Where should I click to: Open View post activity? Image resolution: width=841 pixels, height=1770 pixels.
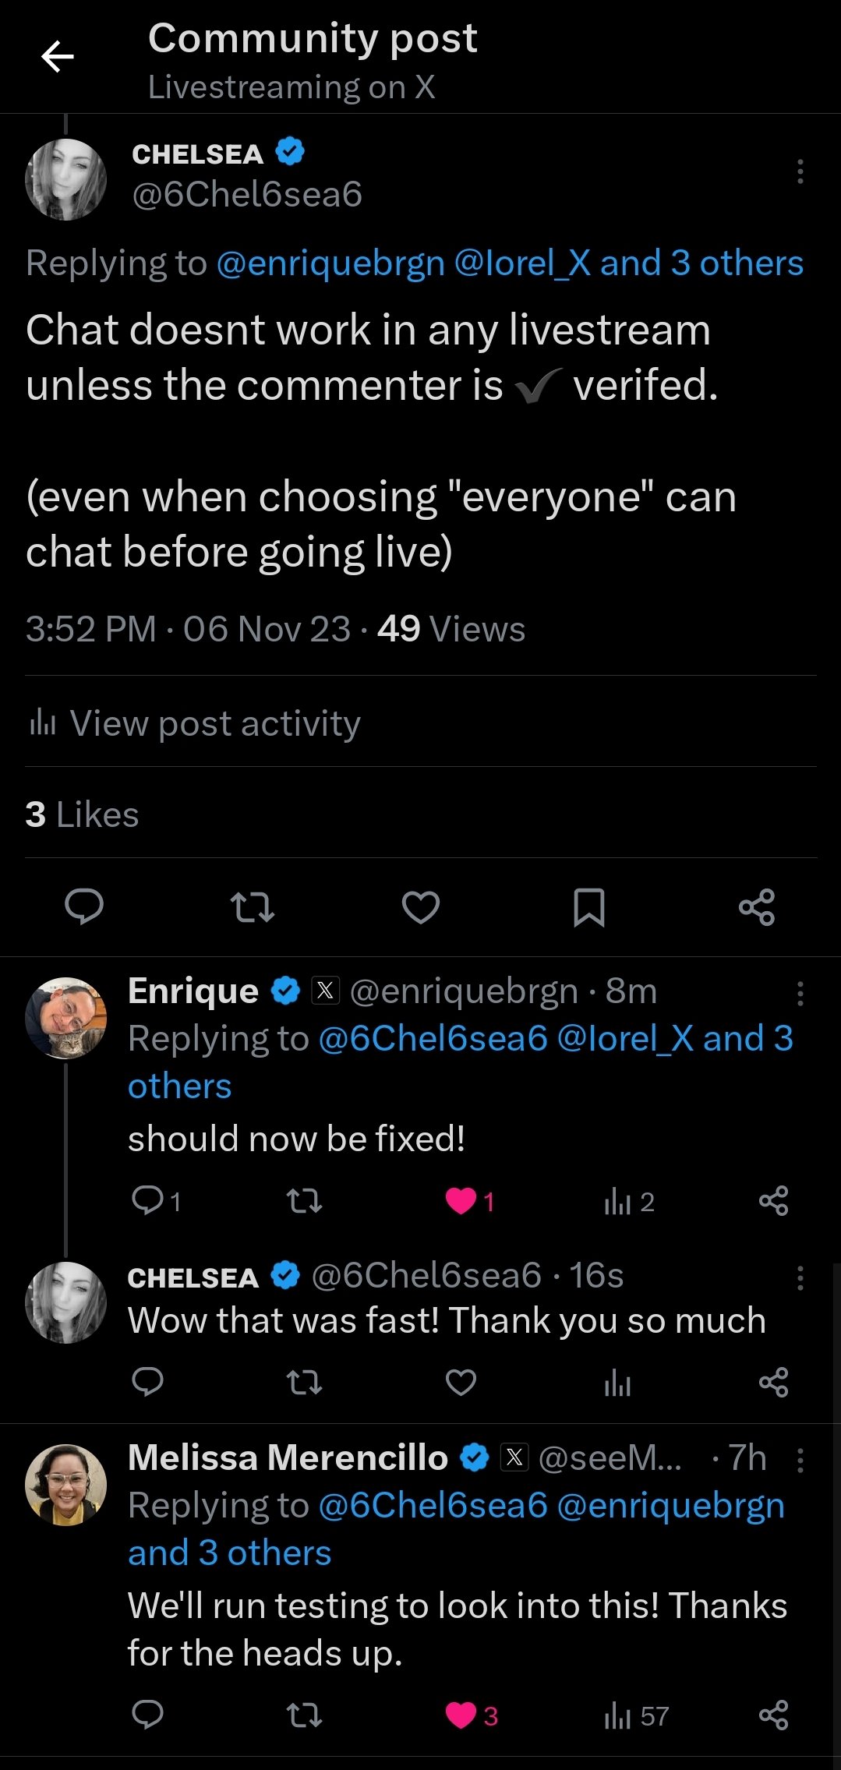point(194,723)
